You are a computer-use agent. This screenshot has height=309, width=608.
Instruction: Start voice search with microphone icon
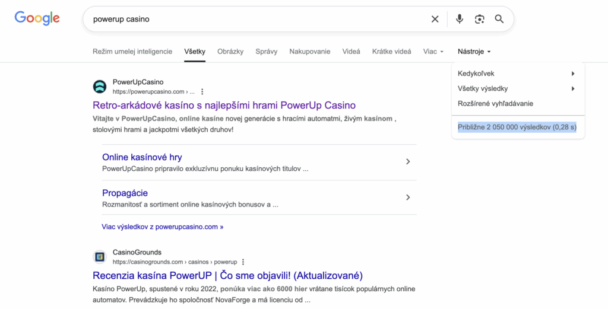(460, 19)
